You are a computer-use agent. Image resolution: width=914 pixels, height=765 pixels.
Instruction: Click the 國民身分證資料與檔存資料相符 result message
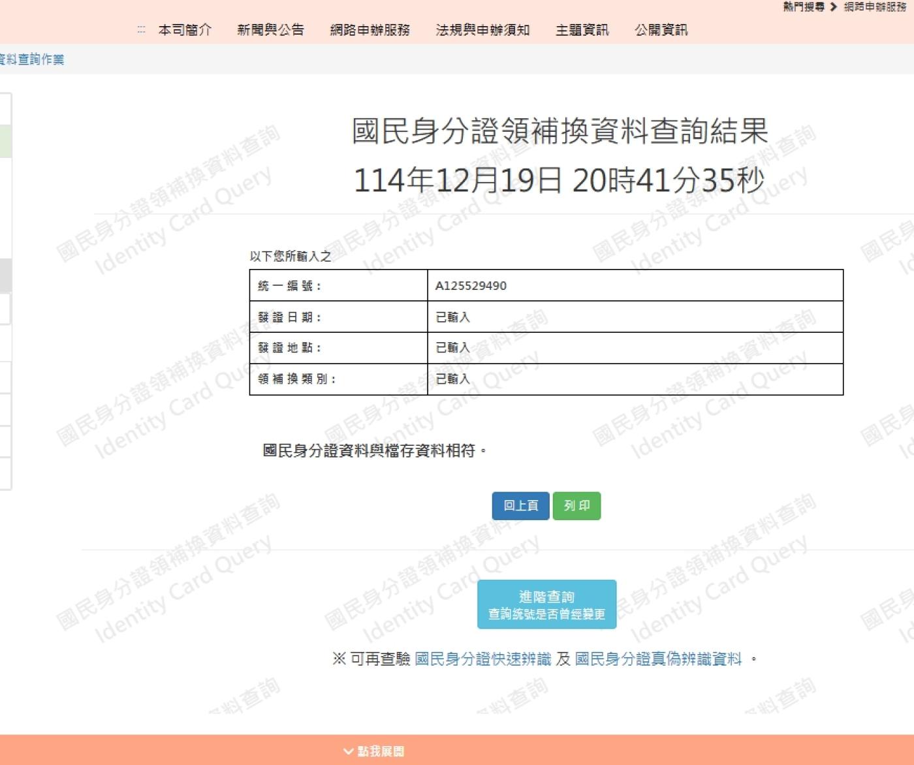click(373, 451)
